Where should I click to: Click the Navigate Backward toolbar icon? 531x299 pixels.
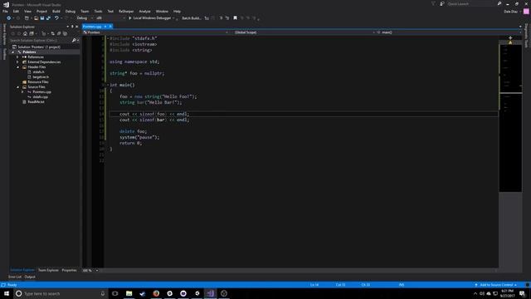tap(9, 18)
